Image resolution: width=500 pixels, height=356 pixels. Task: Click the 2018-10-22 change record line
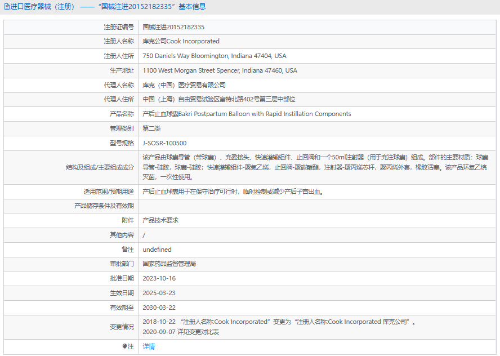point(279,322)
